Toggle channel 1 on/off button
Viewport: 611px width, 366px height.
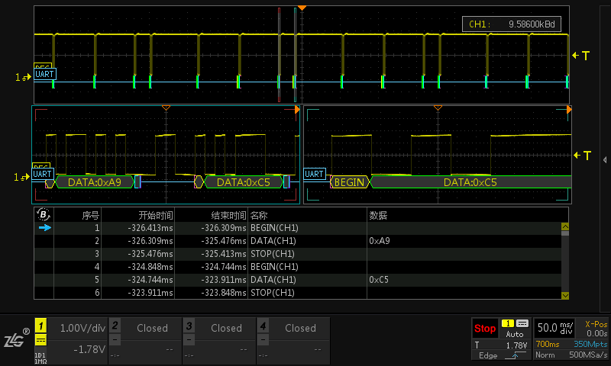tap(40, 326)
